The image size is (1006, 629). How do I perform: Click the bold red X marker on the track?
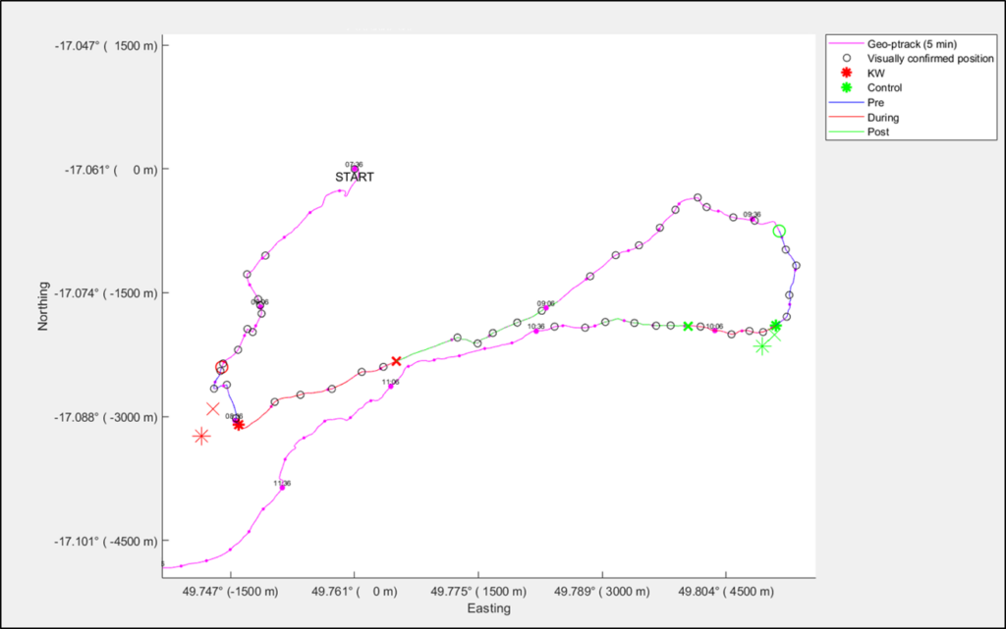click(396, 361)
